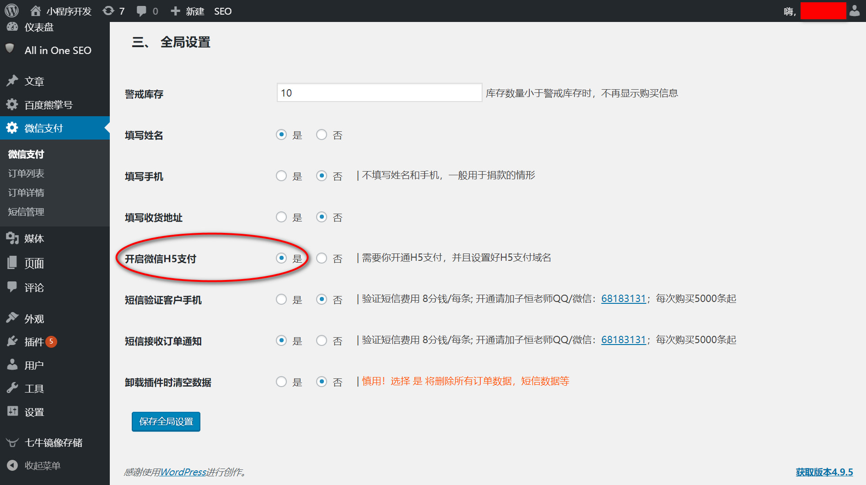Click the plugins update badge showing 5
This screenshot has height=485, width=866.
[x=51, y=341]
